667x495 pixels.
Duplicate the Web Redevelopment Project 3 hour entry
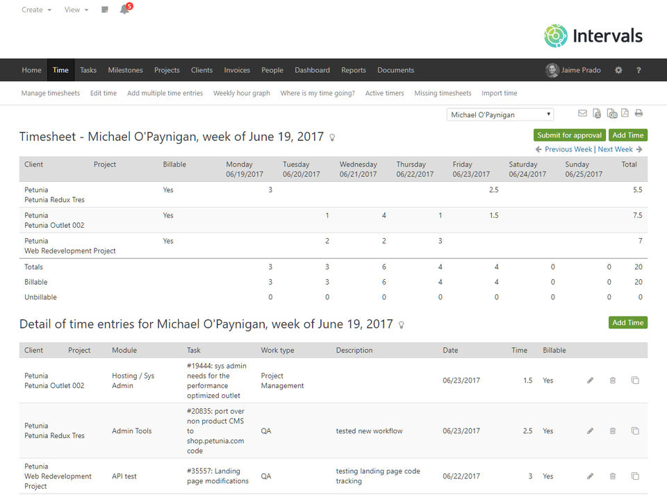[x=635, y=476]
